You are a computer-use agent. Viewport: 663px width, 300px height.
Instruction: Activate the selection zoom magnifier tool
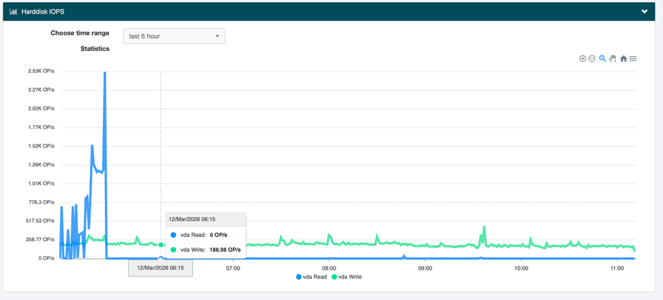tap(602, 59)
